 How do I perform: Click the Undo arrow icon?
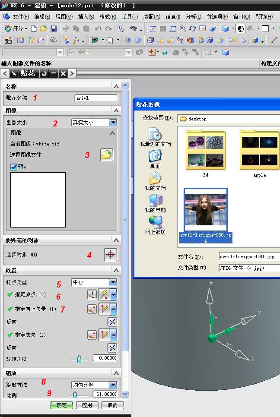coord(98,28)
